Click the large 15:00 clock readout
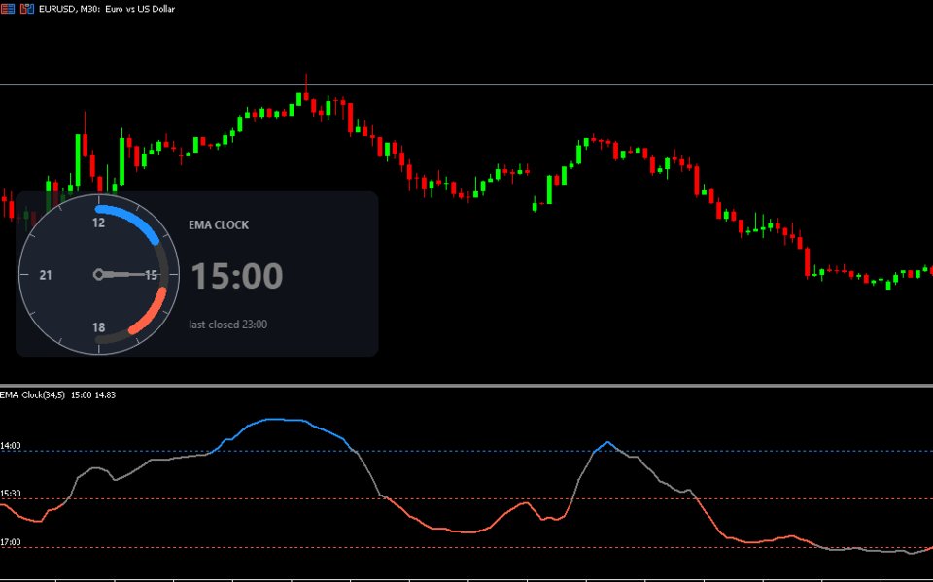The width and height of the screenshot is (933, 582). pyautogui.click(x=237, y=276)
